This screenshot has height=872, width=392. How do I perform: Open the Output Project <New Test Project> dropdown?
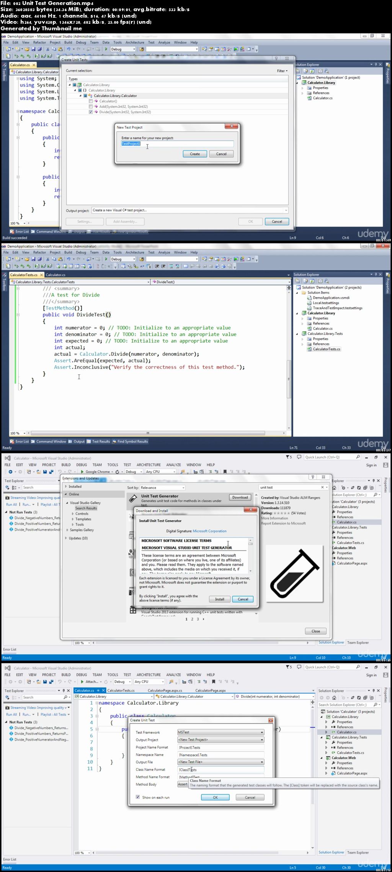(x=221, y=739)
